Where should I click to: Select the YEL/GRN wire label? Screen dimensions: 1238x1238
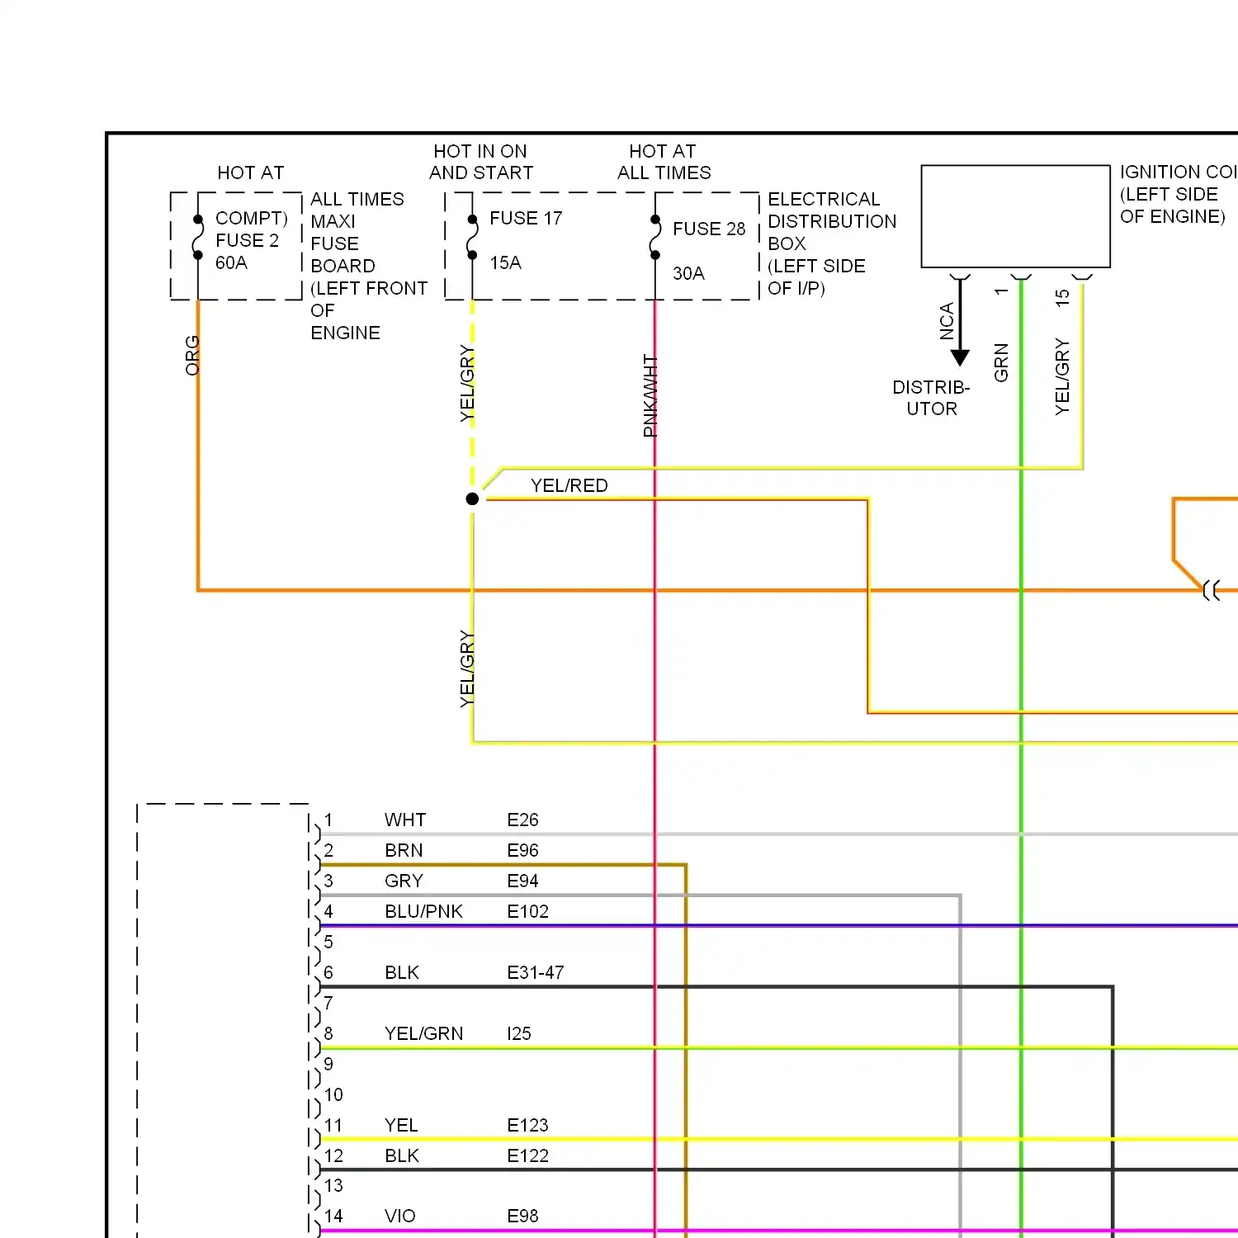pos(423,1033)
